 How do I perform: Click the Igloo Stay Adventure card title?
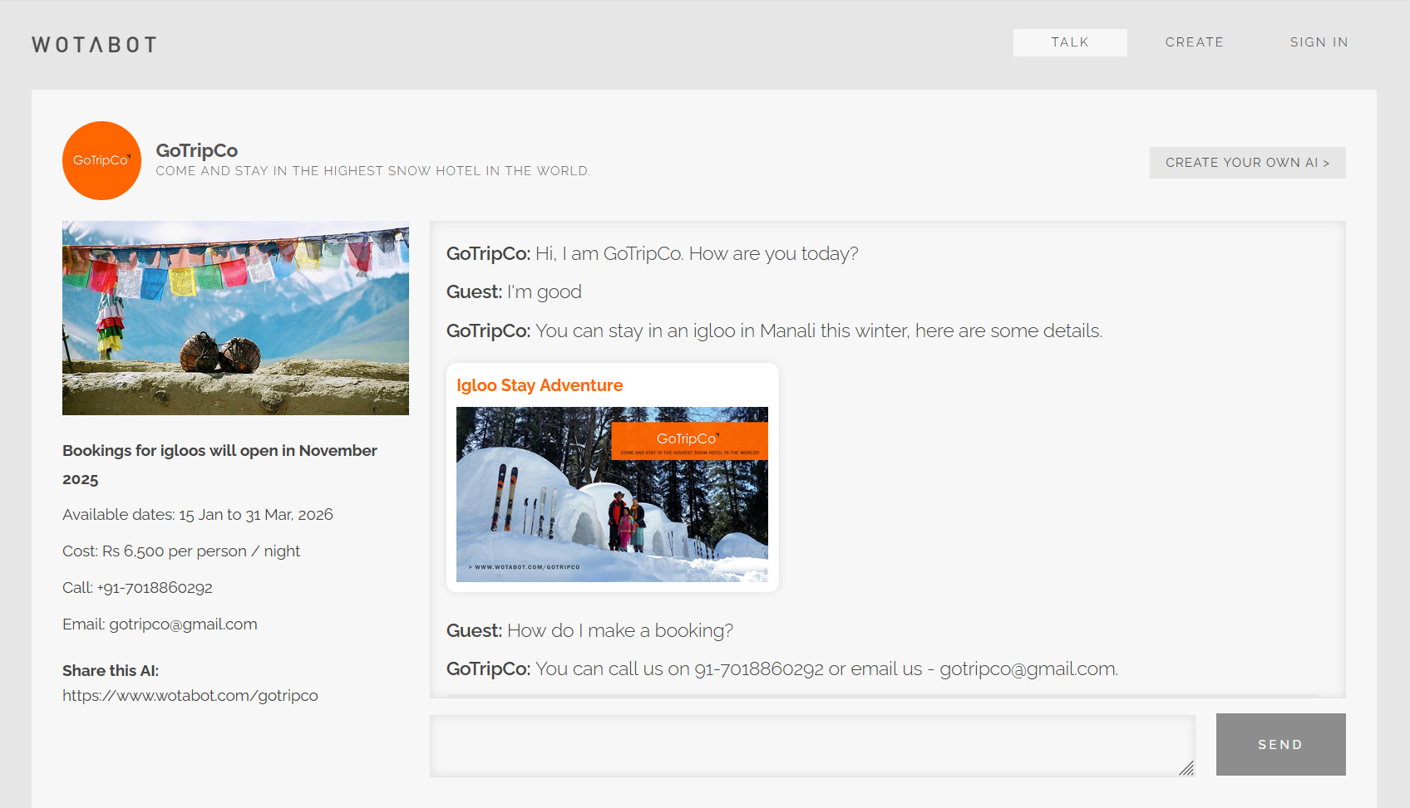(x=540, y=385)
